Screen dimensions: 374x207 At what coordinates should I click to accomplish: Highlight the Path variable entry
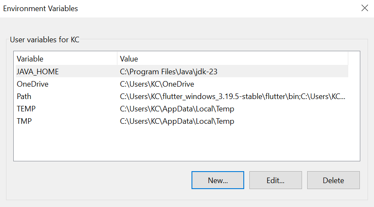(x=24, y=96)
